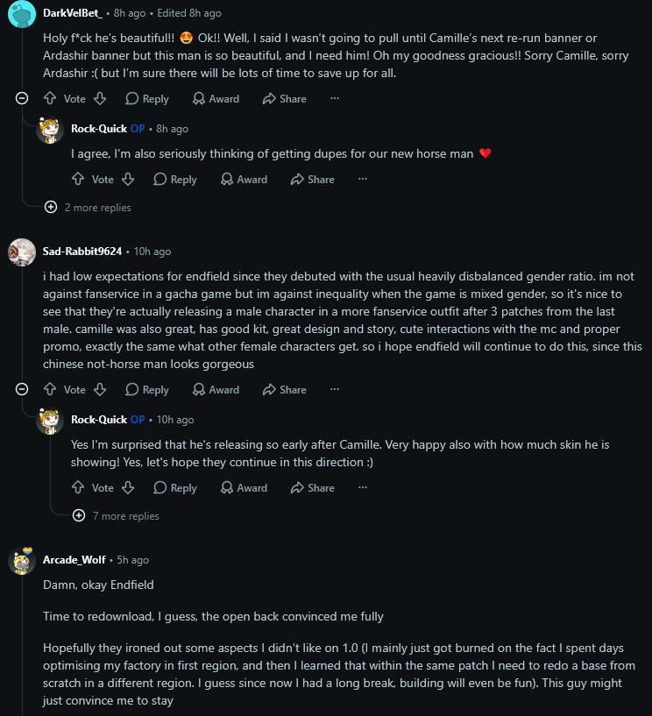Click DarkVelBet_'s avatar image

21,14
